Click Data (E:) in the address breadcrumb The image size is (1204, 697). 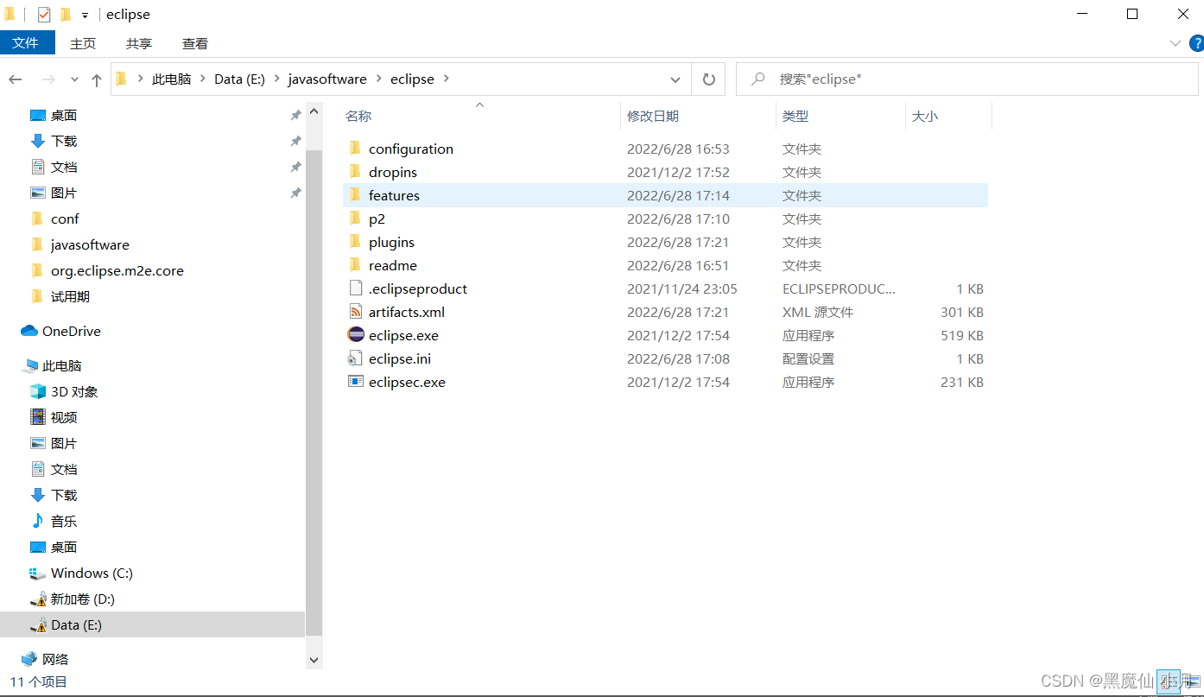point(239,79)
